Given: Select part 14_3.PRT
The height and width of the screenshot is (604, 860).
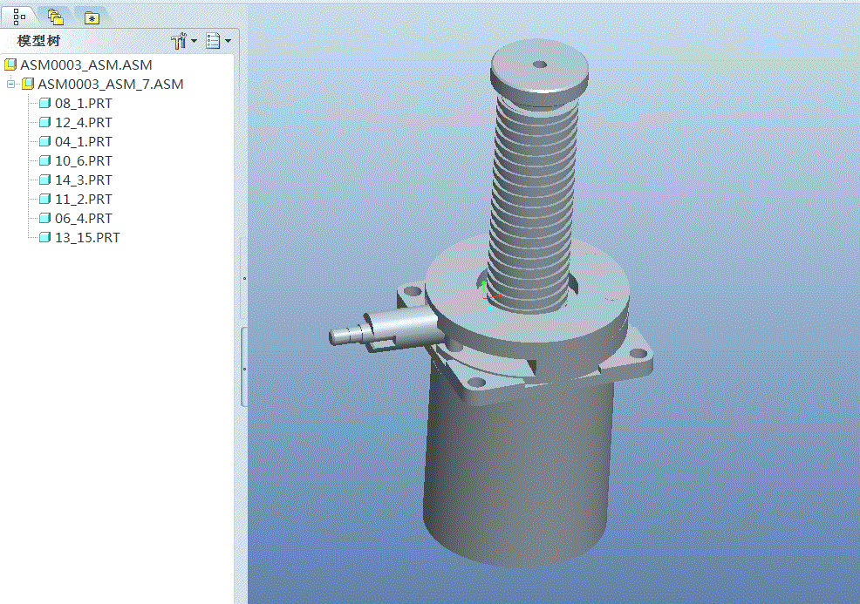Looking at the screenshot, I should (84, 180).
